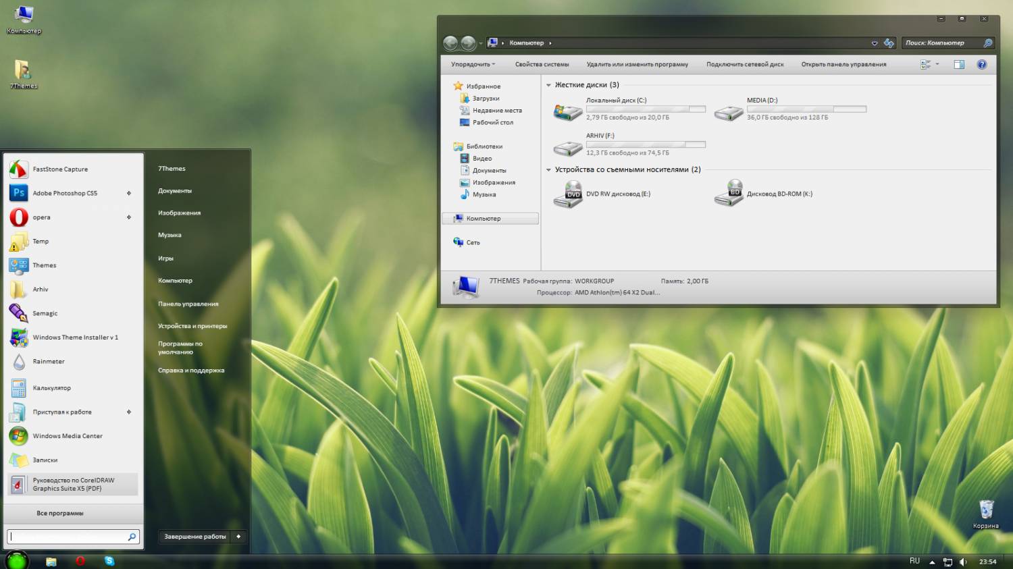Open Музыка in Start menu
1013x569 pixels.
(x=170, y=236)
